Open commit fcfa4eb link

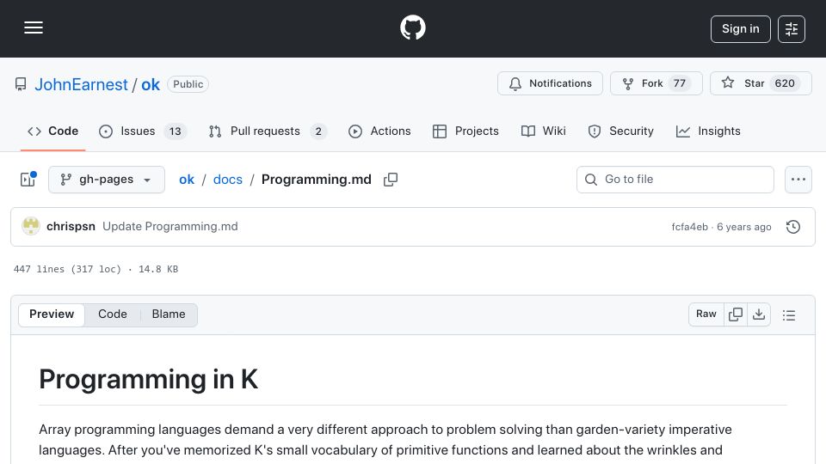pyautogui.click(x=689, y=227)
